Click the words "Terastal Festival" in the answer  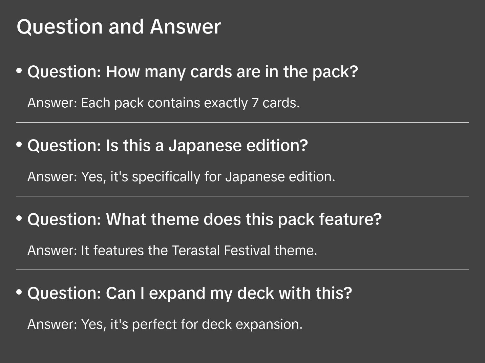pos(221,251)
